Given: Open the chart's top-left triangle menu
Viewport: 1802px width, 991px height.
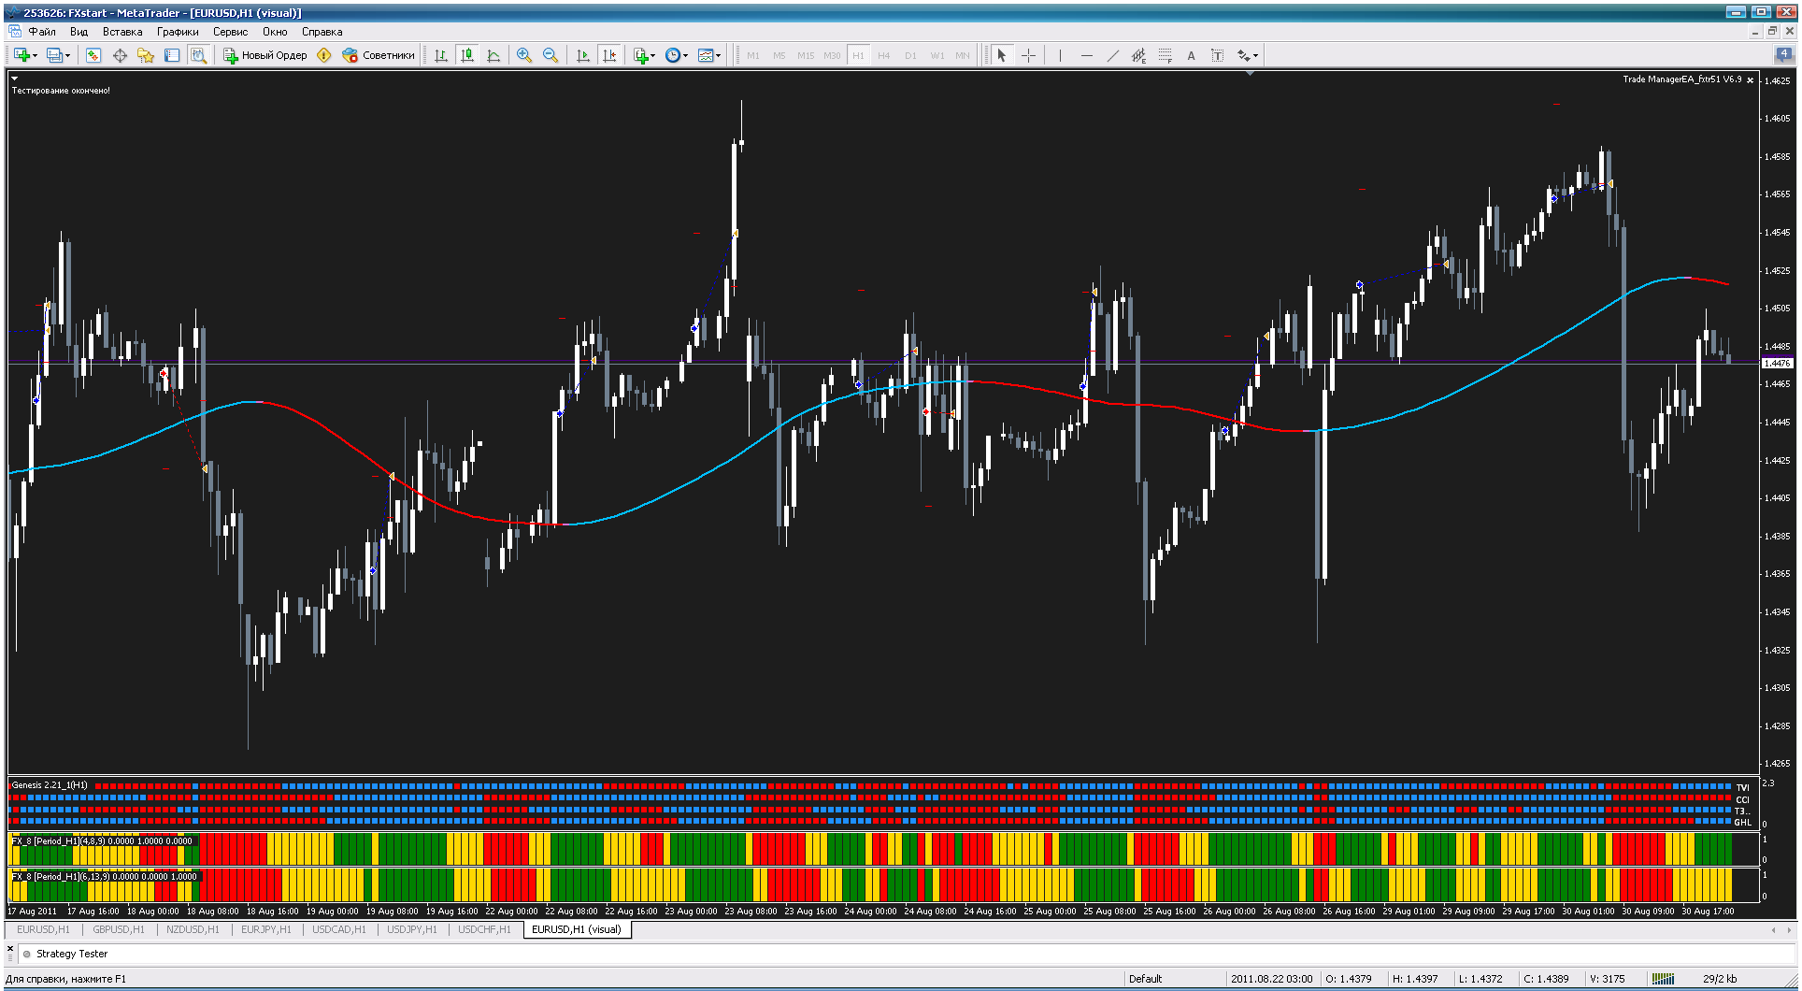Looking at the screenshot, I should [x=15, y=79].
